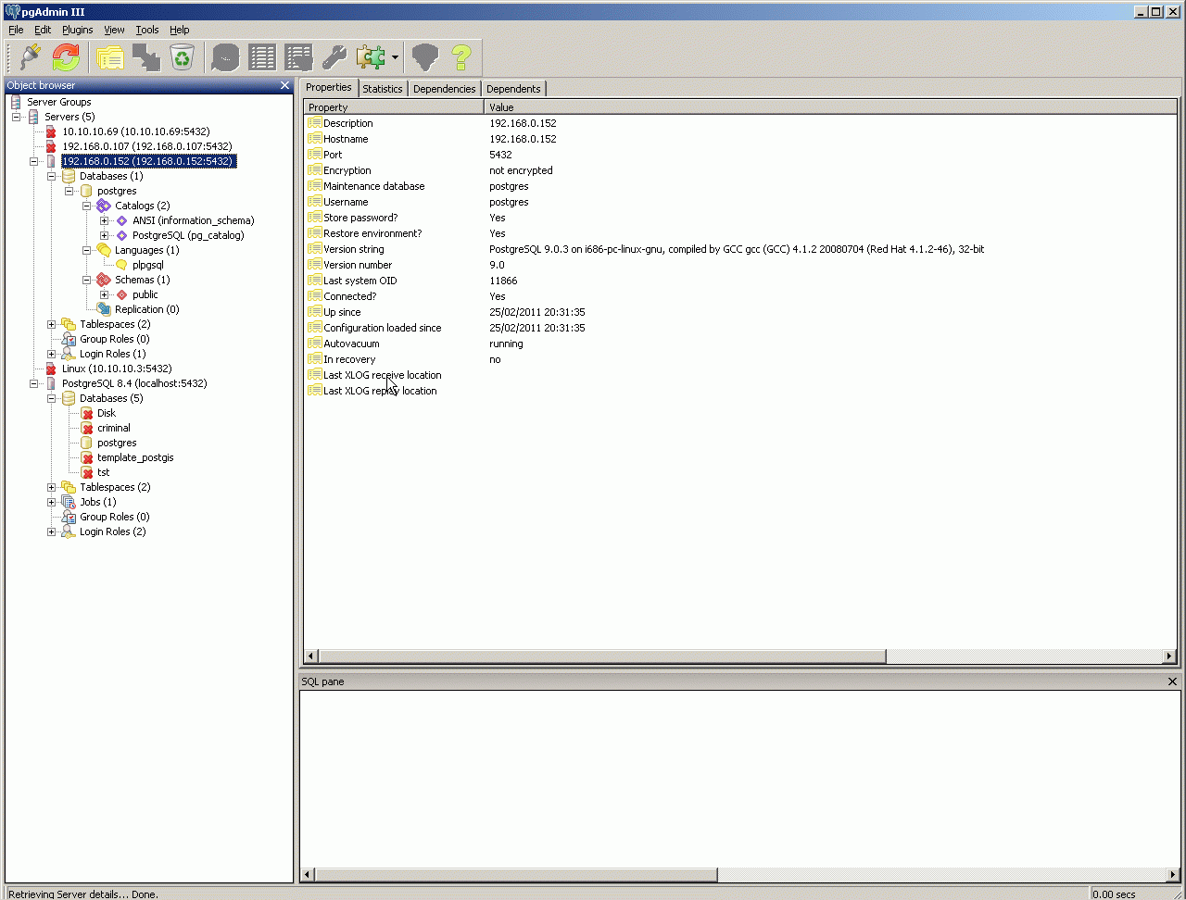Open the SQL query tool icon
Screen dimensions: 1186x900
coord(225,57)
